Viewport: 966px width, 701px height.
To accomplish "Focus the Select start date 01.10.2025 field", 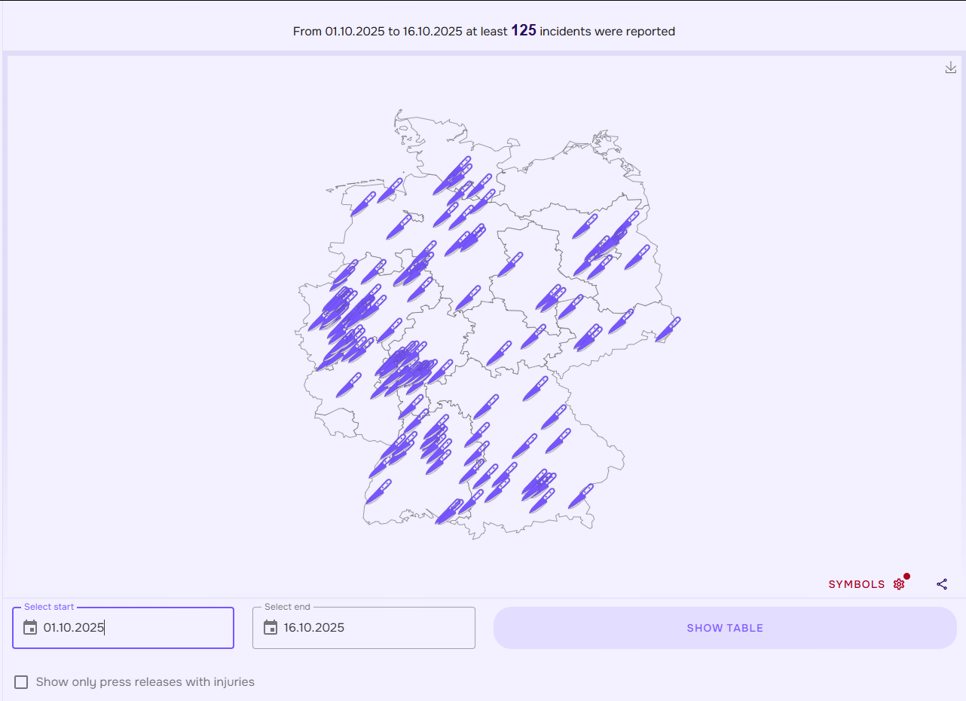I will coord(123,628).
